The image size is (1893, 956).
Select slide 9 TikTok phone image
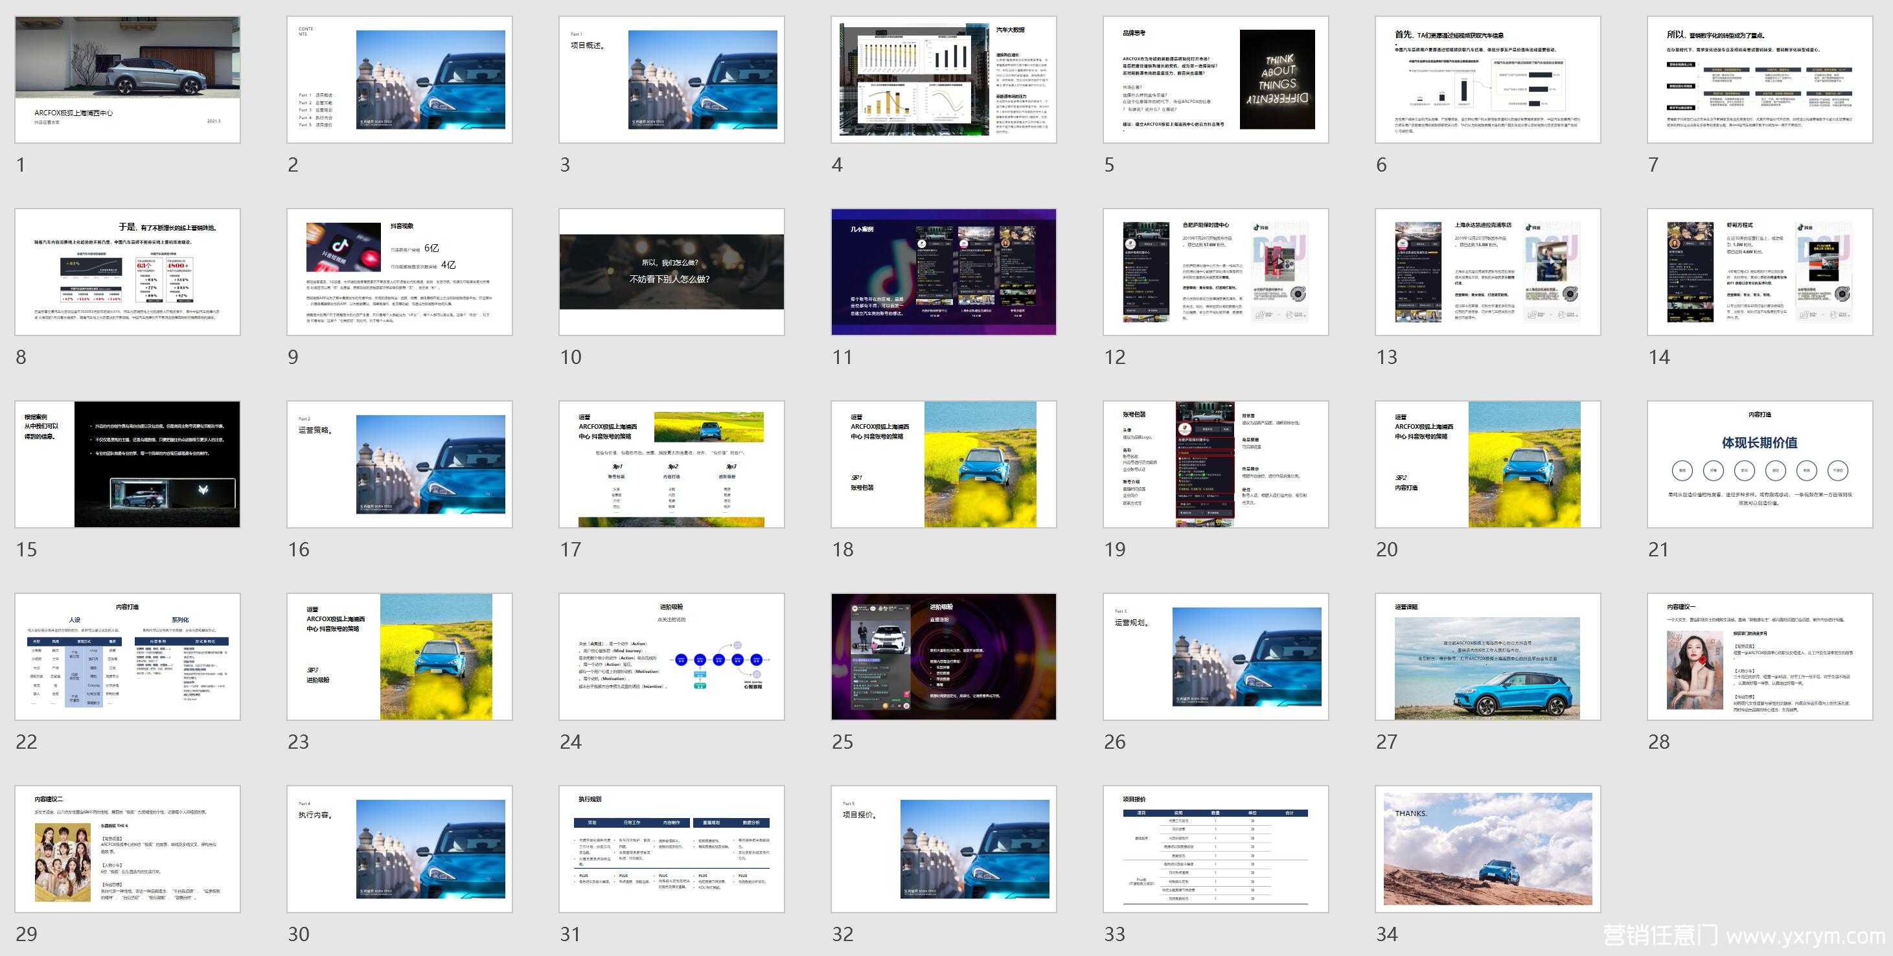coord(399,272)
